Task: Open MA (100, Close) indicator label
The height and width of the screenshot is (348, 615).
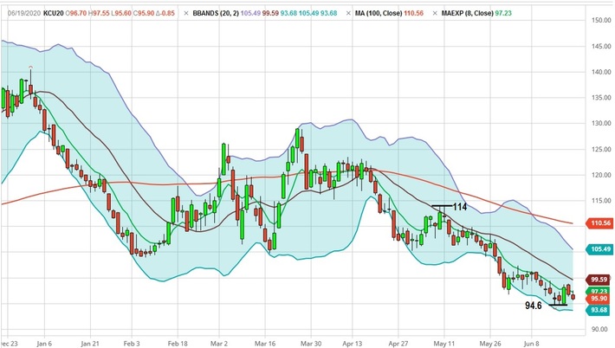Action: [379, 13]
